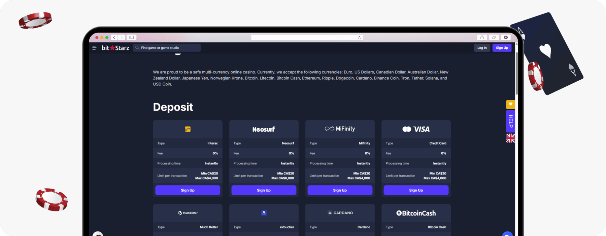
Task: Click the MuchBetter logo
Action: click(x=188, y=213)
